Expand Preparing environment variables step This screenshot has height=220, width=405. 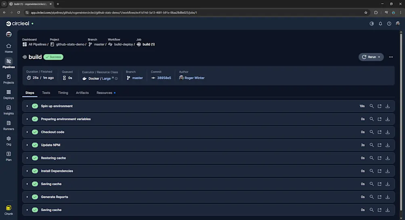click(27, 119)
